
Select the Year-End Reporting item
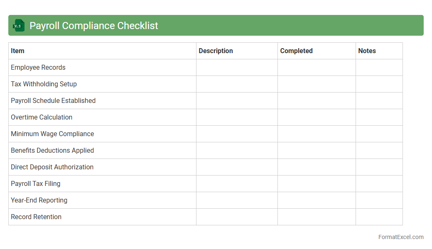[x=39, y=200]
